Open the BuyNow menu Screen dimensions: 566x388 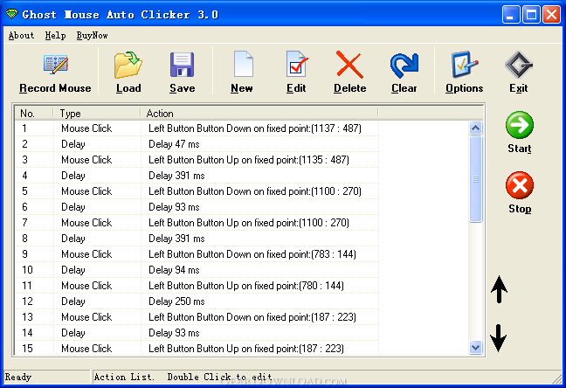coord(92,36)
